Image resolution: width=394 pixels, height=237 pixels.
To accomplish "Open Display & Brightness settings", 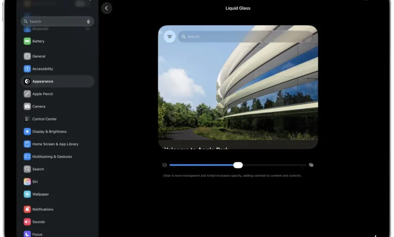I will click(57, 132).
